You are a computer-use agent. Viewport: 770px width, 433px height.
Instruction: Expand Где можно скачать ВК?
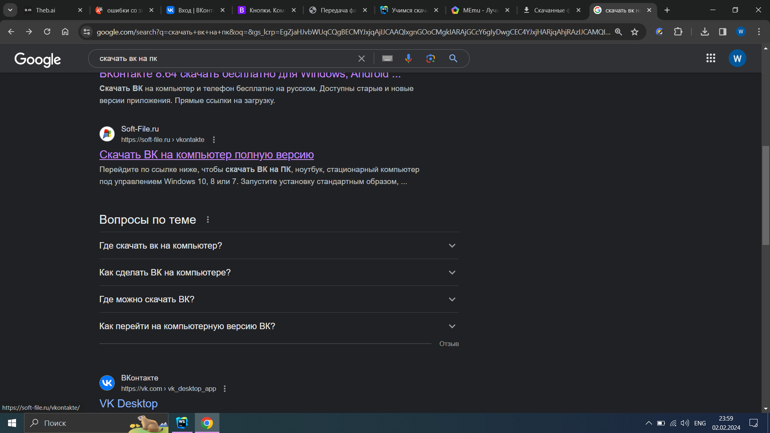tap(279, 299)
